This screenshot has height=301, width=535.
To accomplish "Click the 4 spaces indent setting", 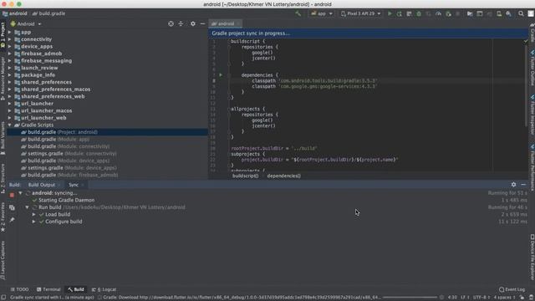I will coord(504,298).
